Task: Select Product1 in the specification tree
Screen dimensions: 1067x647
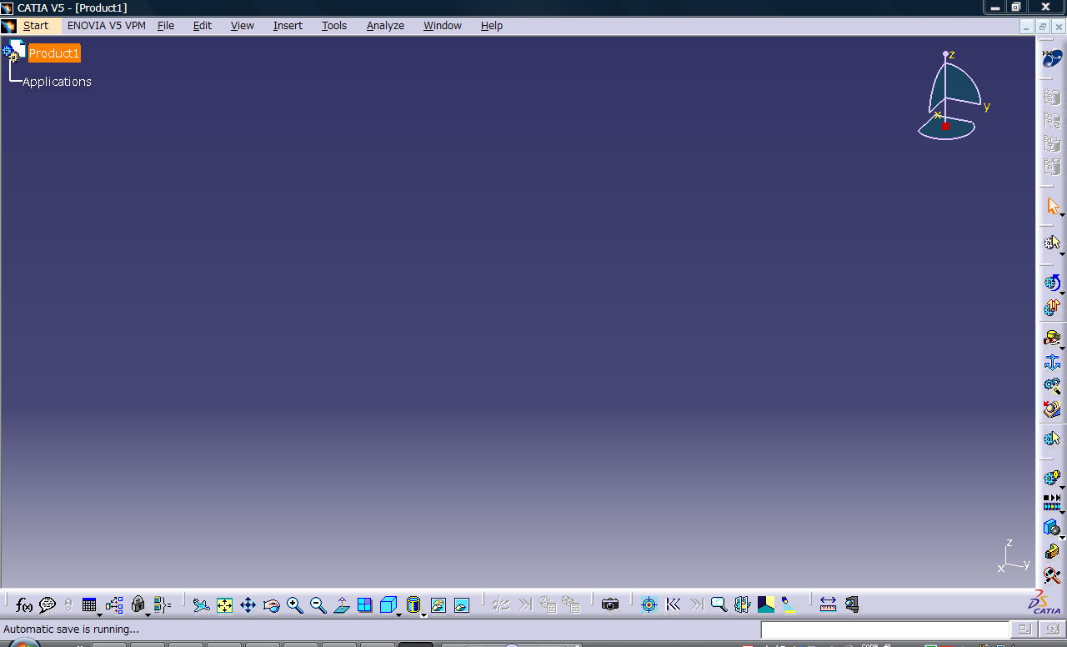Action: point(54,53)
